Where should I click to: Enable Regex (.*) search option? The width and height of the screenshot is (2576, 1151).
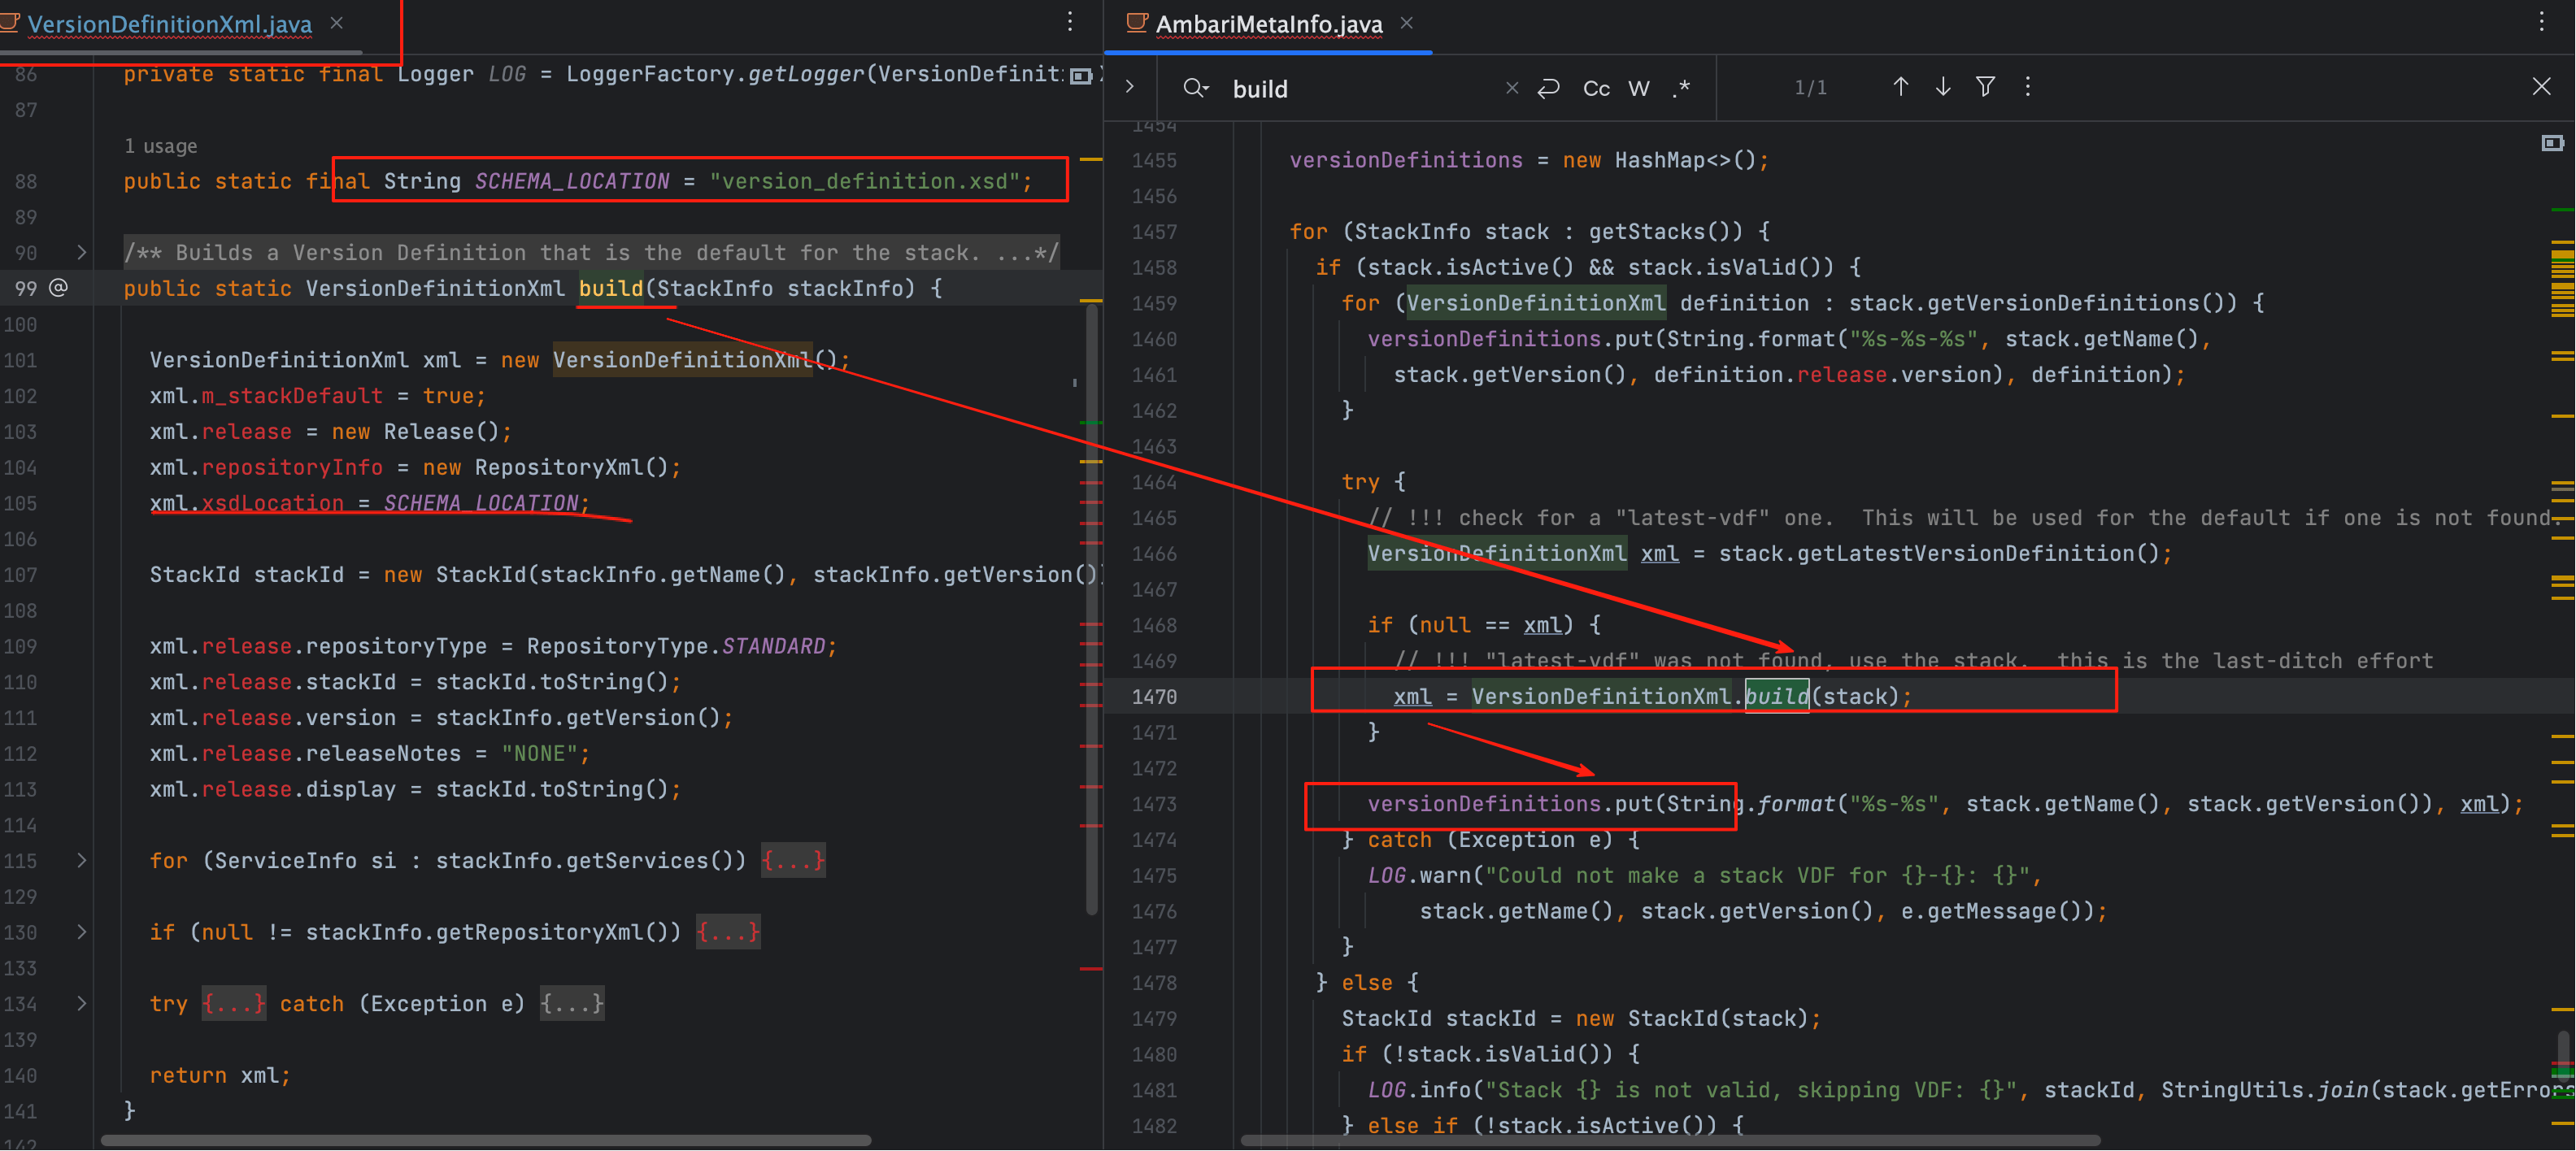1682,88
